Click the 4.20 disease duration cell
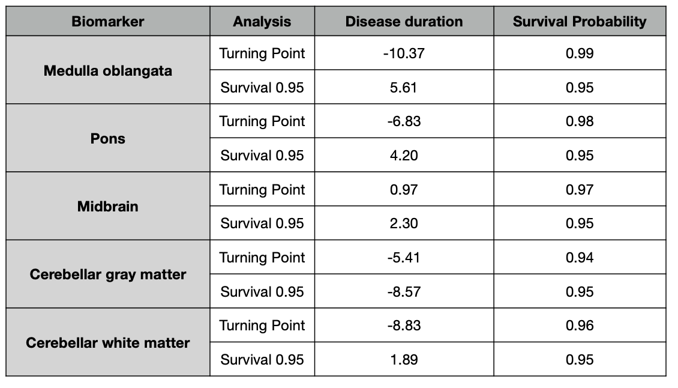This screenshot has height=388, width=678. tap(404, 156)
